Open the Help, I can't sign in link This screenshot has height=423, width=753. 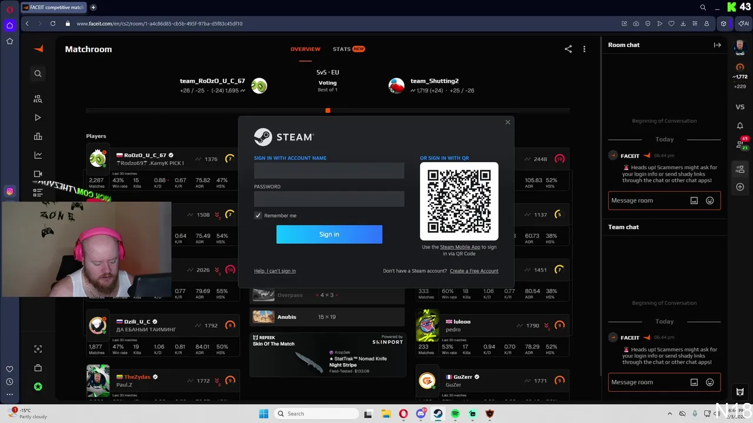(x=275, y=271)
